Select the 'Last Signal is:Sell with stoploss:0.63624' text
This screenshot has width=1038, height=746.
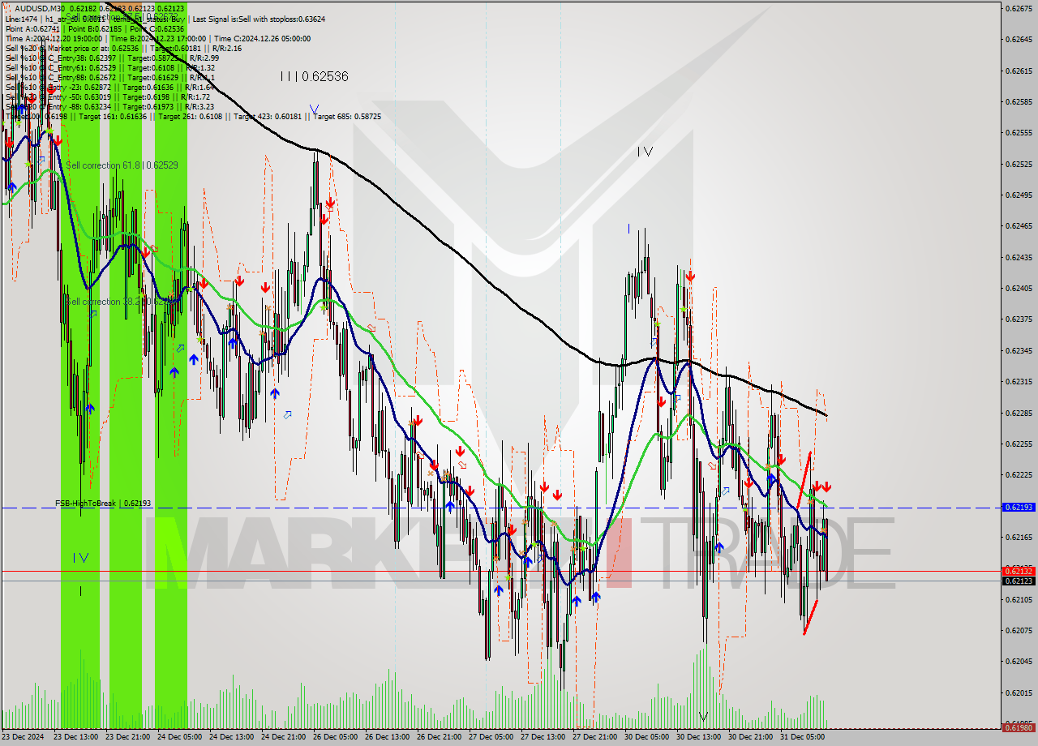(259, 19)
